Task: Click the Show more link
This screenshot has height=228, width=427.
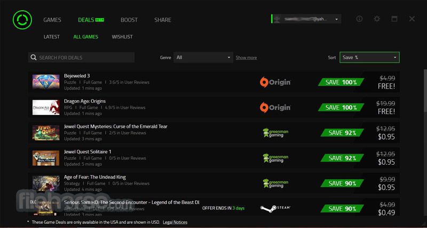Action: click(x=246, y=58)
